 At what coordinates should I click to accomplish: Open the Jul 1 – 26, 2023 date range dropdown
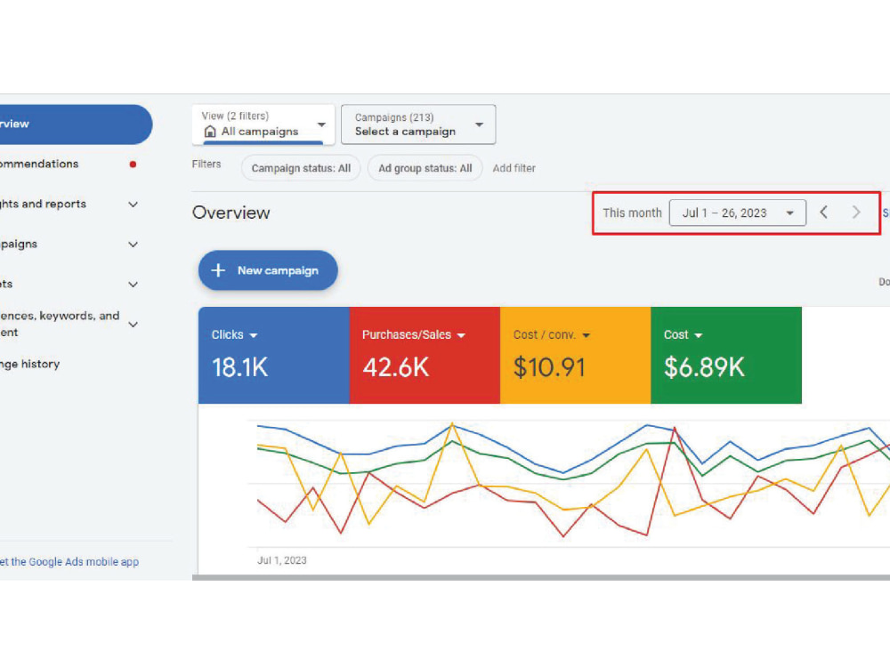click(x=737, y=213)
